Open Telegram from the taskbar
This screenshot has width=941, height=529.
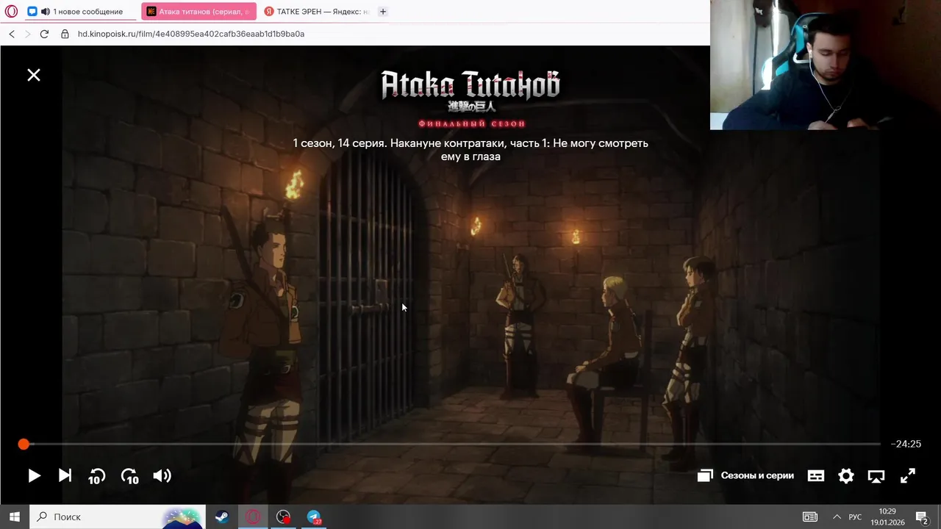tap(315, 517)
